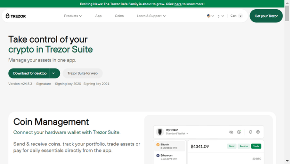Click the Version v24.5.3 text
Screen dimensions: 290x164
click(x=20, y=84)
